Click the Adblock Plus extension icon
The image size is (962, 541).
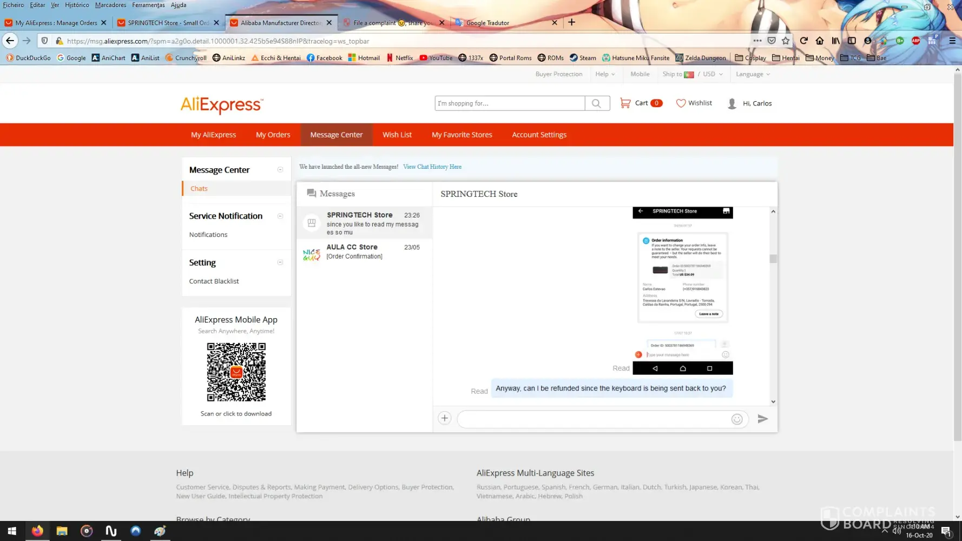(915, 41)
